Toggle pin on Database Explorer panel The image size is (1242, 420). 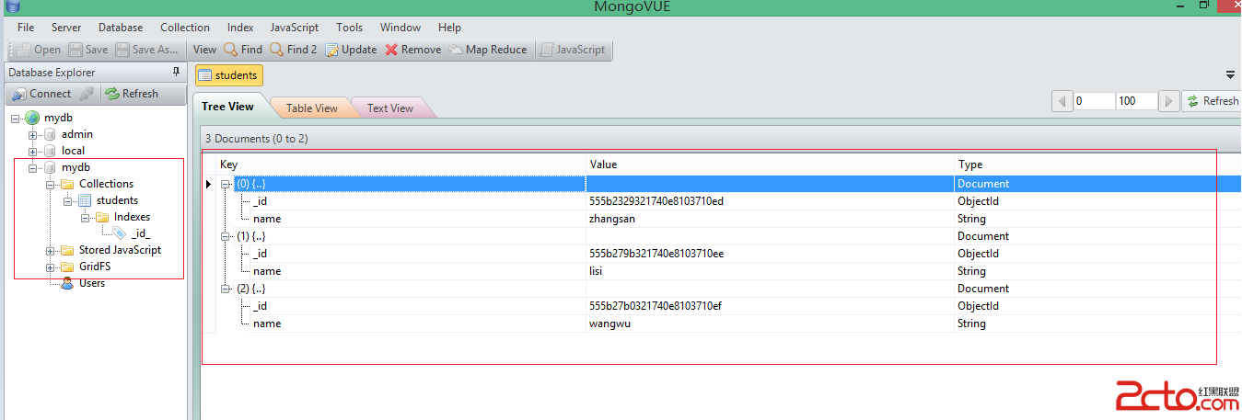pyautogui.click(x=177, y=72)
